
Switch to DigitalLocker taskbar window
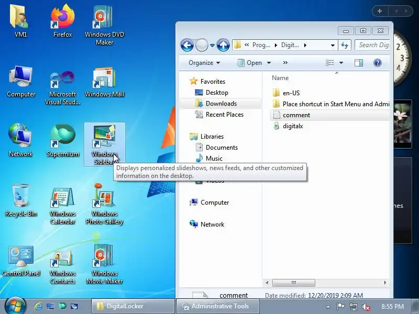click(x=133, y=306)
